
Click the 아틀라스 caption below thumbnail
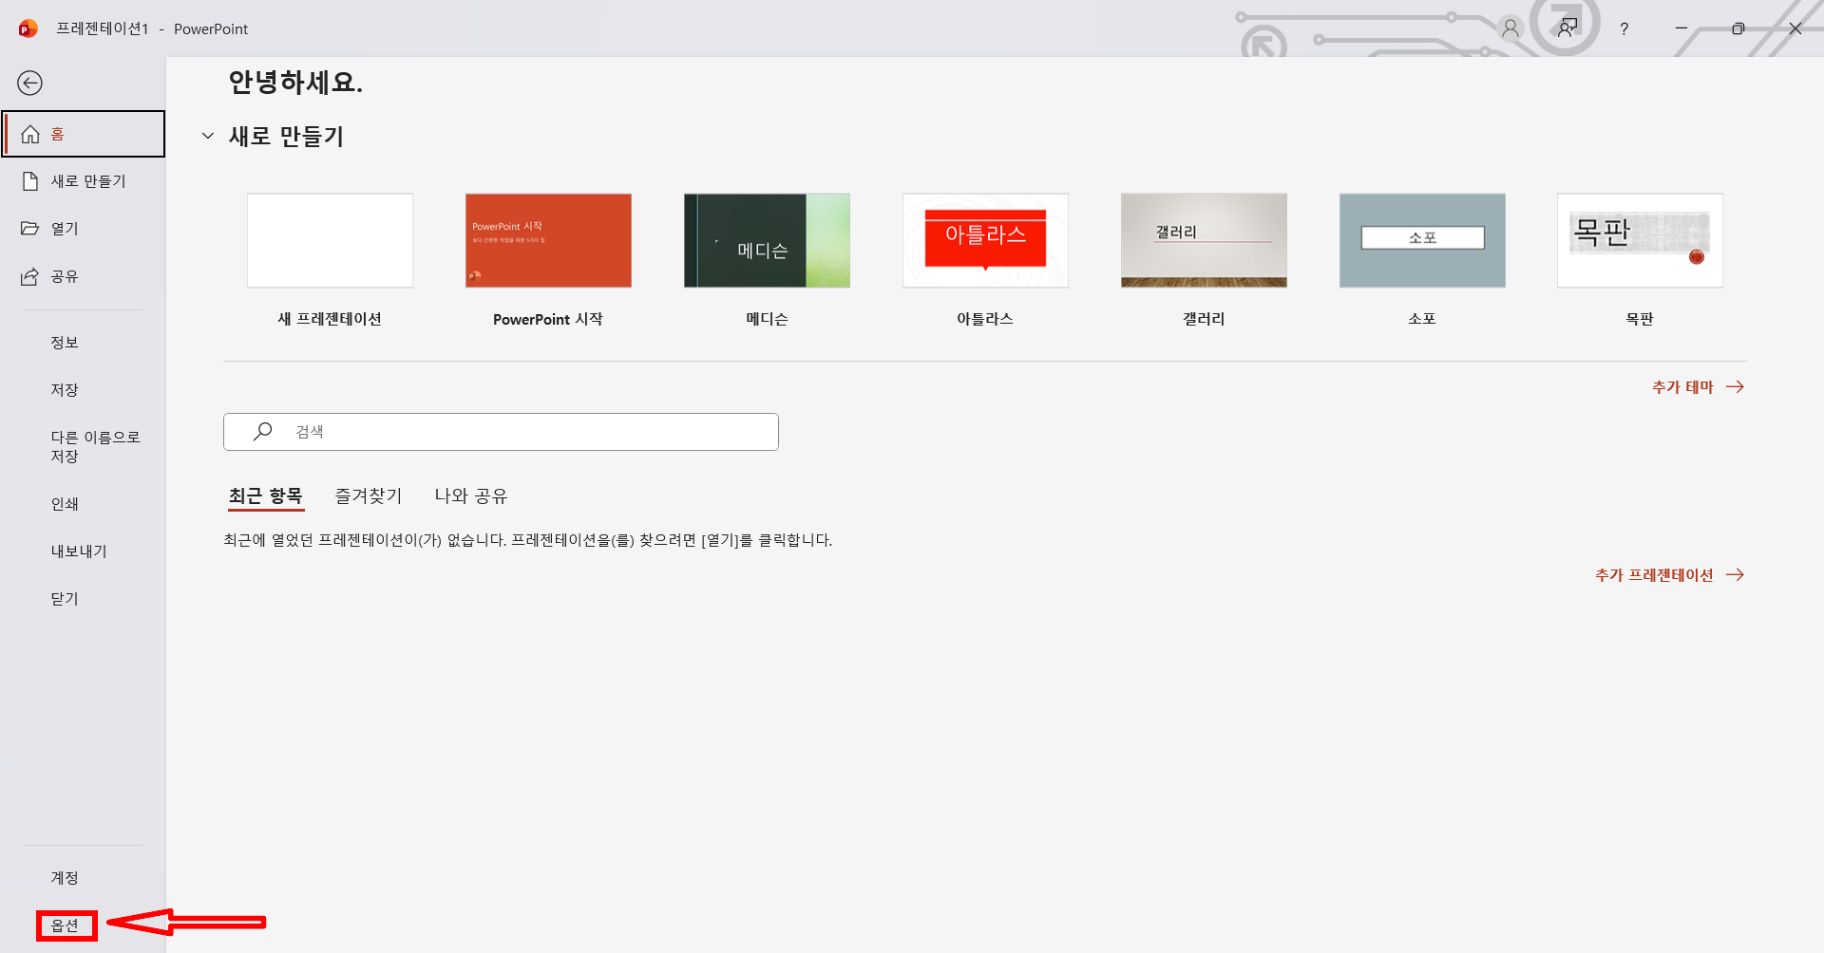click(x=985, y=319)
